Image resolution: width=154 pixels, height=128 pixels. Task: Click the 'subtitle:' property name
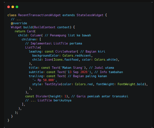(x=37, y=72)
